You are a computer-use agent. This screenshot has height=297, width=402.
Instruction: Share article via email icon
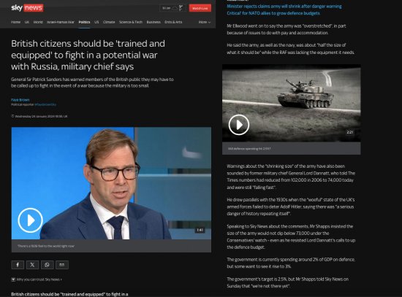tap(62, 265)
